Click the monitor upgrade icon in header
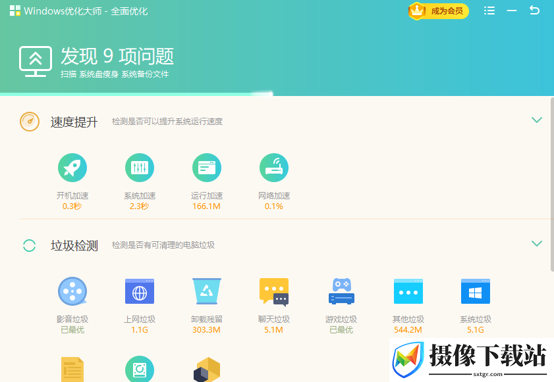The width and height of the screenshot is (554, 382). (36, 61)
